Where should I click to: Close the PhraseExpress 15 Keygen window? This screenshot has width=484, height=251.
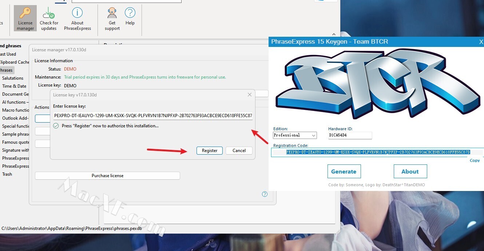(x=481, y=42)
